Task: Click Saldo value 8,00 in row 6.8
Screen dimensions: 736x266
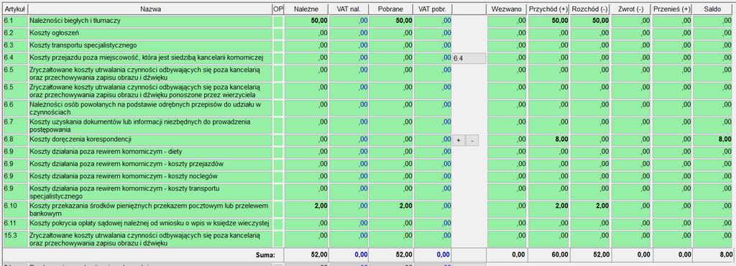Action: (x=712, y=139)
